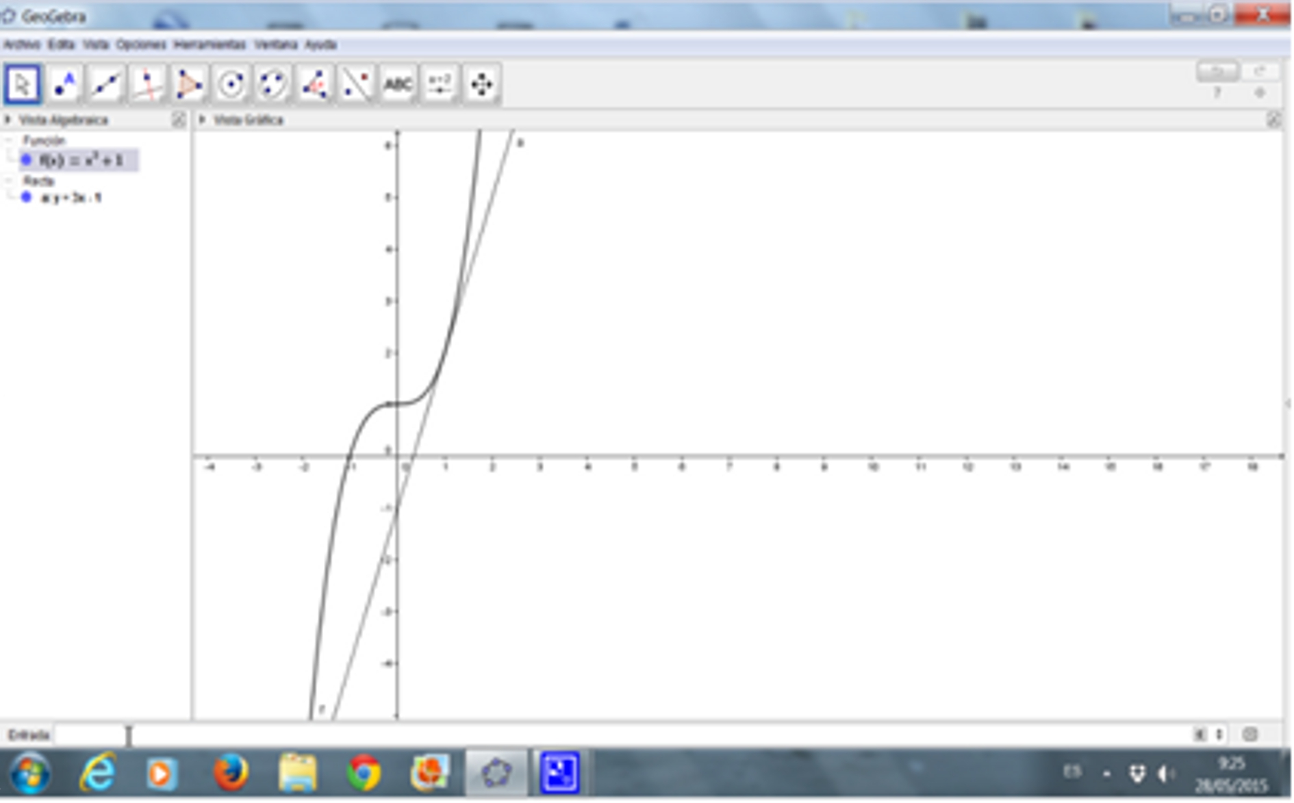Expand the Vista Gráfica style bar arrow
1294x803 pixels.
pos(203,120)
